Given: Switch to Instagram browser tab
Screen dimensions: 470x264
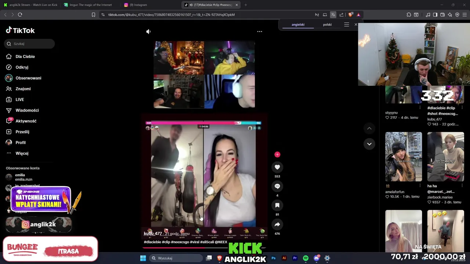Looking at the screenshot, I should [x=151, y=5].
